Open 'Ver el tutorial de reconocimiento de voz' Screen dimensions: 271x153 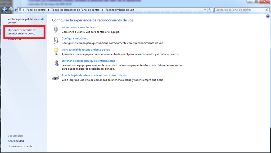pos(85,50)
